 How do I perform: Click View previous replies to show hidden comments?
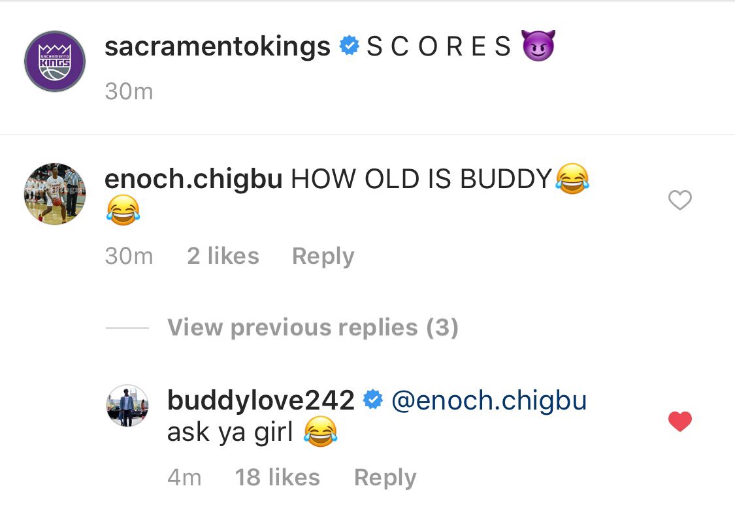click(313, 327)
